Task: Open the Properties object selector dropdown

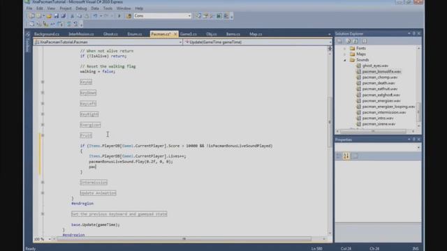Action: pos(418,147)
